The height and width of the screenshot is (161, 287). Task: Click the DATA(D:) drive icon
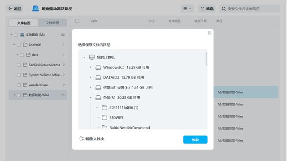(98, 77)
